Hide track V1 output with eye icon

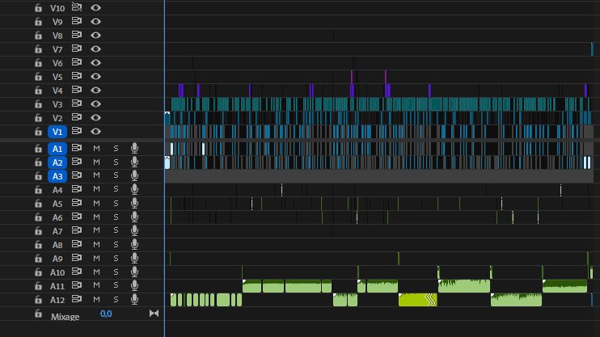point(95,132)
